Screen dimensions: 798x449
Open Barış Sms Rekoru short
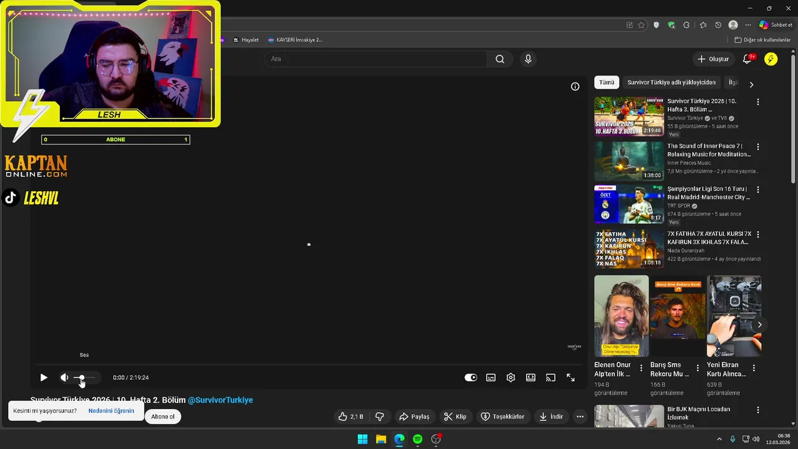pos(677,316)
